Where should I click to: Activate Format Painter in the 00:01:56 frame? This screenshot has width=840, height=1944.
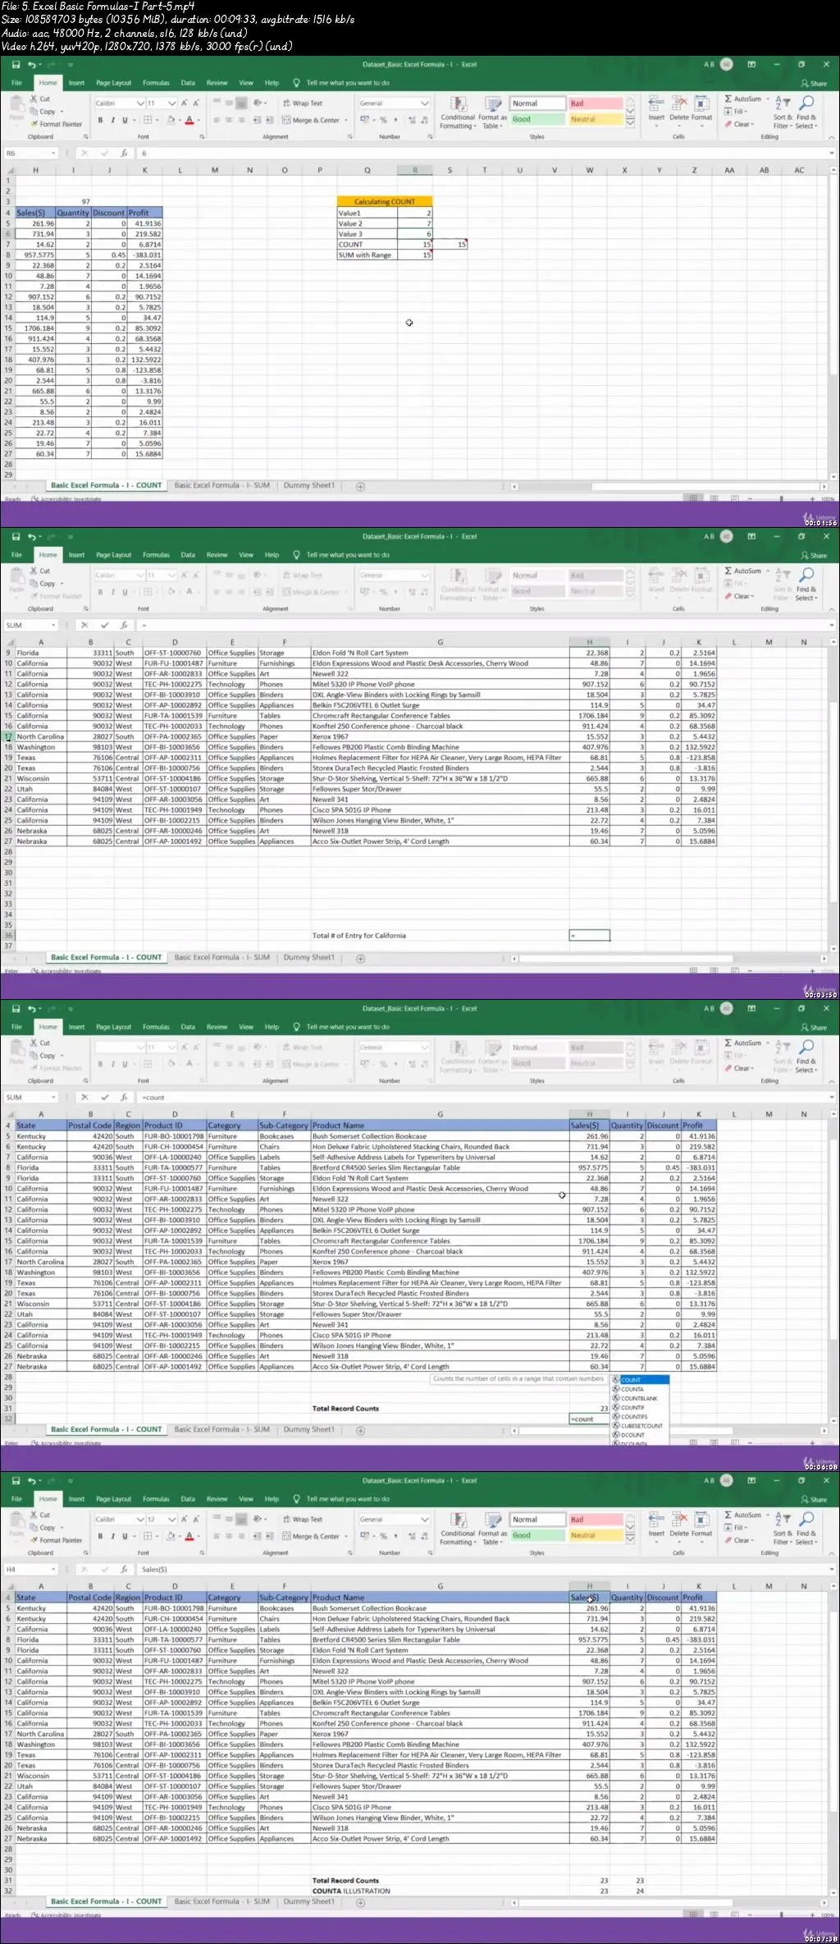click(56, 124)
